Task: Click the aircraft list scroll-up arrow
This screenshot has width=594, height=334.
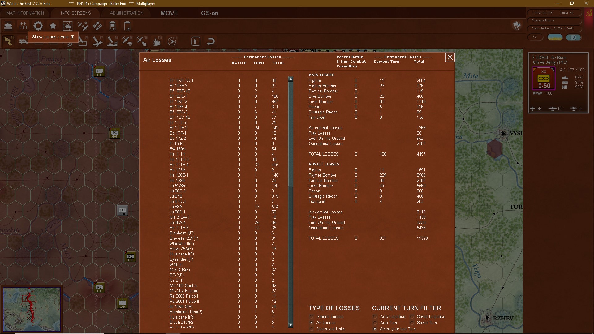Action: click(291, 79)
